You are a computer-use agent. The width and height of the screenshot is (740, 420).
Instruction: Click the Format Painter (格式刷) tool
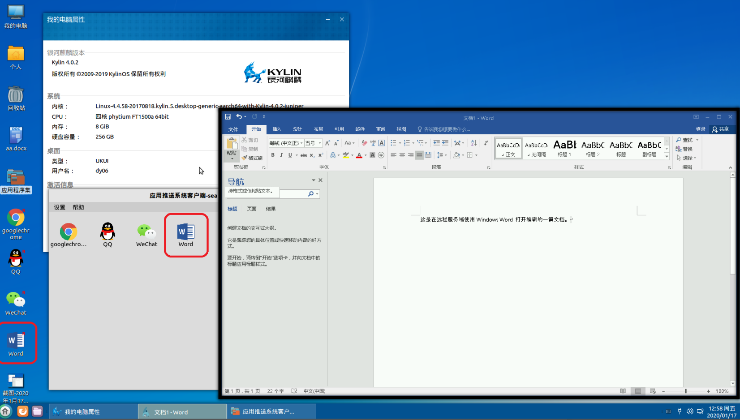pyautogui.click(x=252, y=158)
